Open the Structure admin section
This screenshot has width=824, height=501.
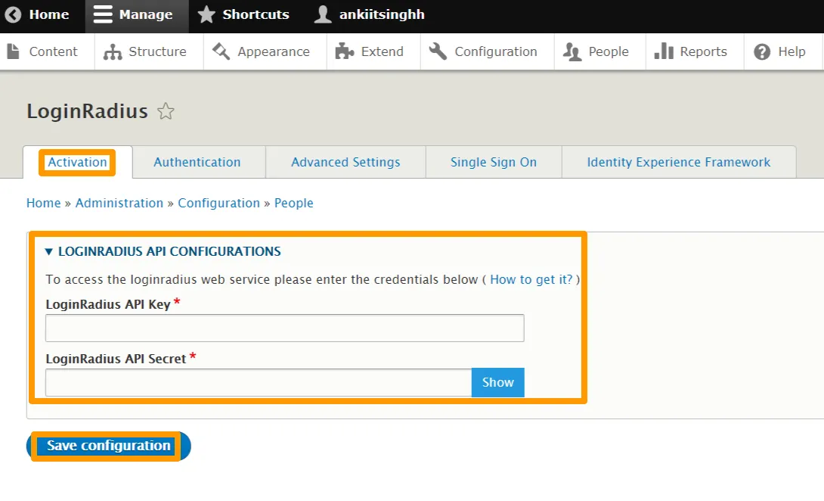point(147,51)
